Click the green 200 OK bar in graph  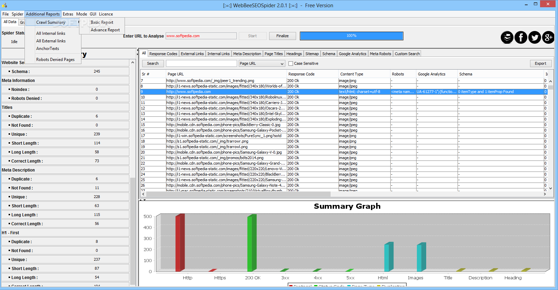252,243
